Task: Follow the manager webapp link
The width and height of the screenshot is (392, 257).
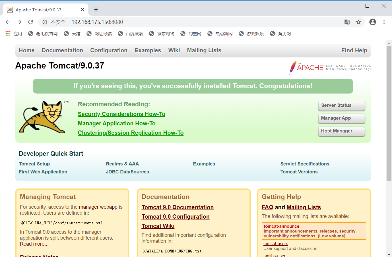Action: tap(98, 207)
